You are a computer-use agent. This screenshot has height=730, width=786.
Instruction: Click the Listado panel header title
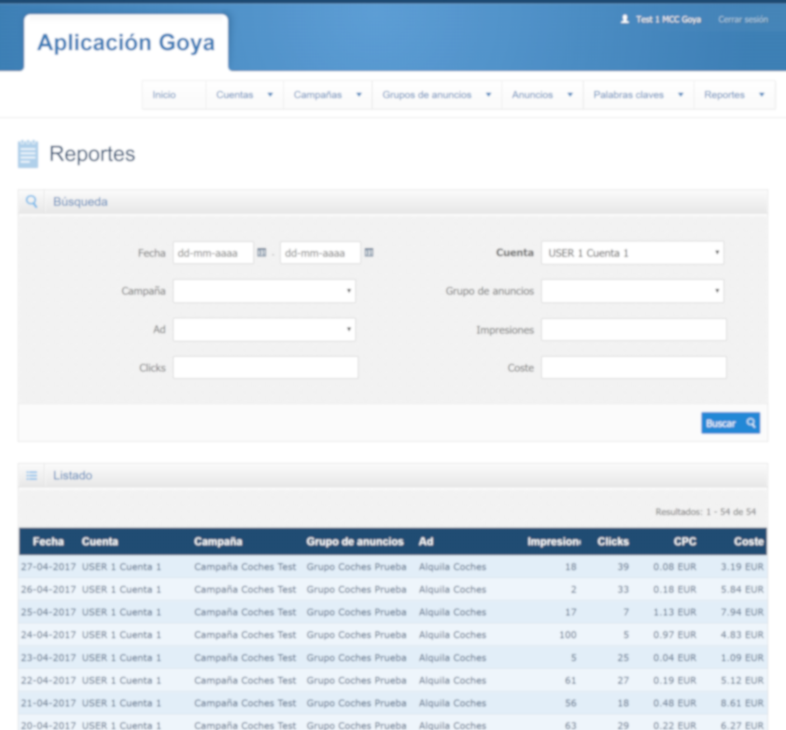73,475
